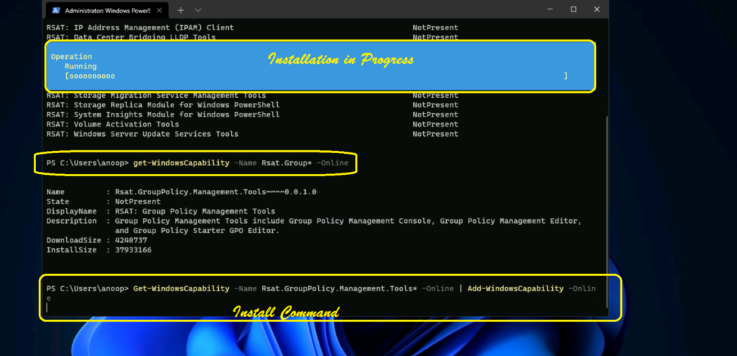This screenshot has width=737, height=356.
Task: Open a new terminal tab
Action: (181, 10)
